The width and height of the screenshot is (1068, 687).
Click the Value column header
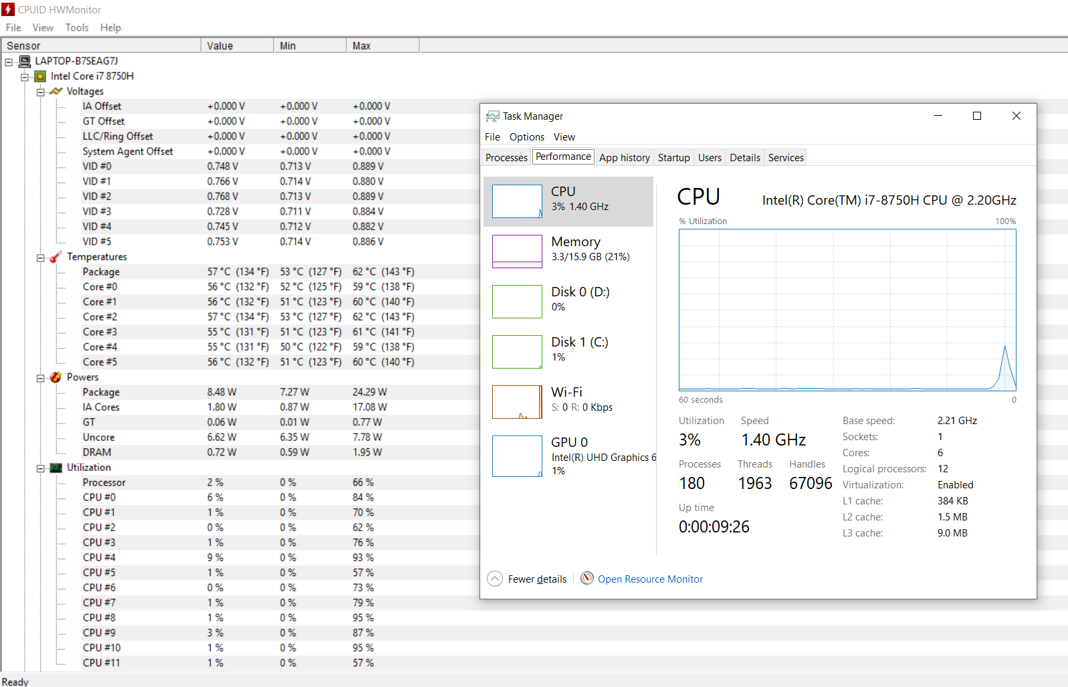[x=237, y=45]
